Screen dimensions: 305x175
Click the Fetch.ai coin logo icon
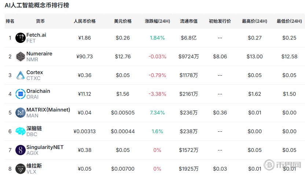tap(20, 38)
